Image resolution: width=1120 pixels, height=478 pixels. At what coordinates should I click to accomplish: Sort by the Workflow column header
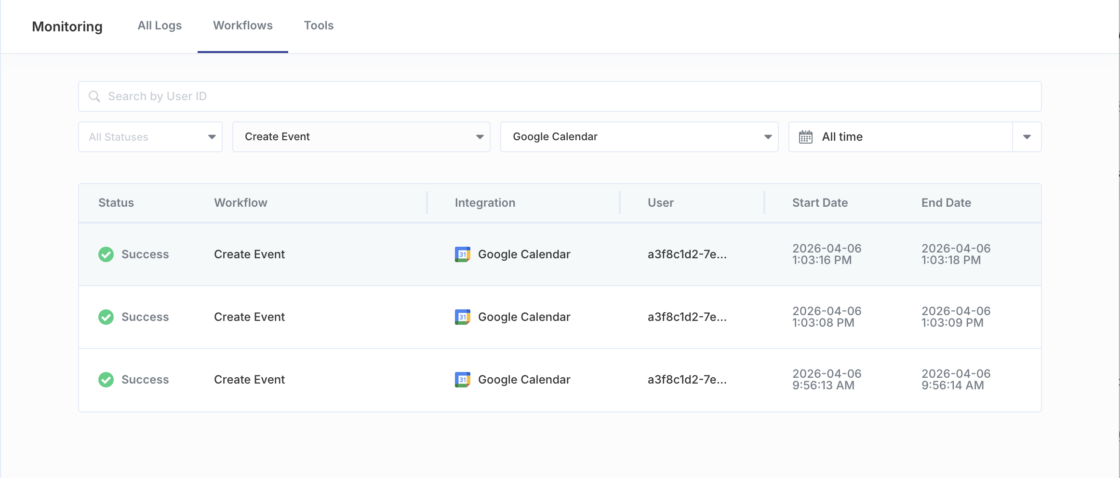240,203
